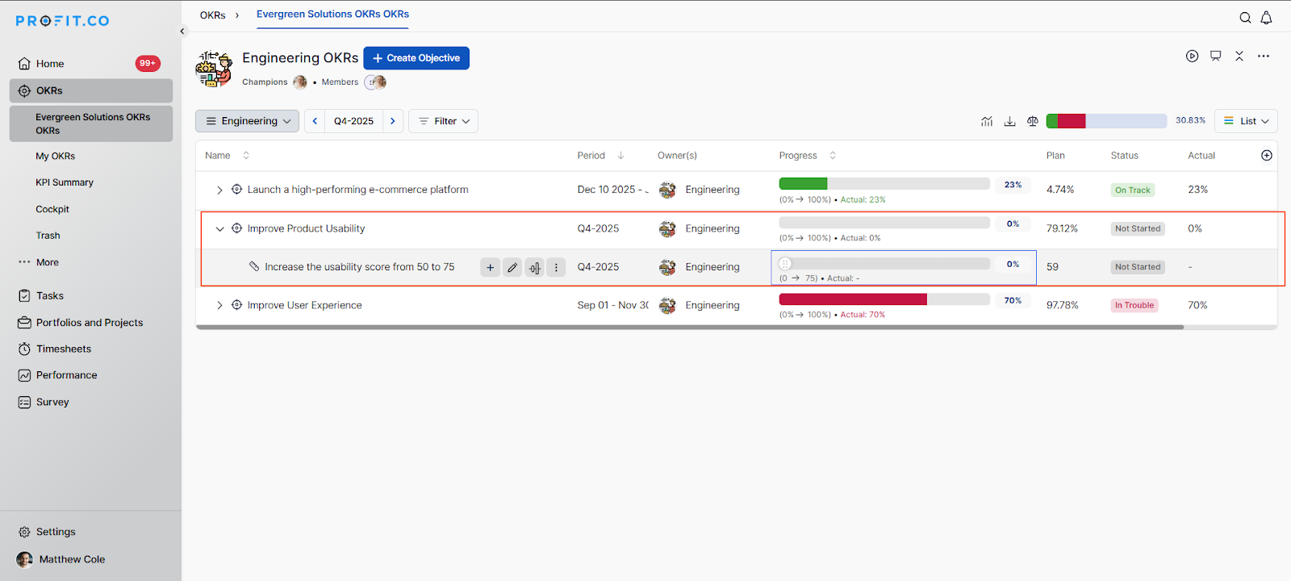Click the collapse arrows icon in the header
This screenshot has height=581, width=1291.
(x=1239, y=56)
